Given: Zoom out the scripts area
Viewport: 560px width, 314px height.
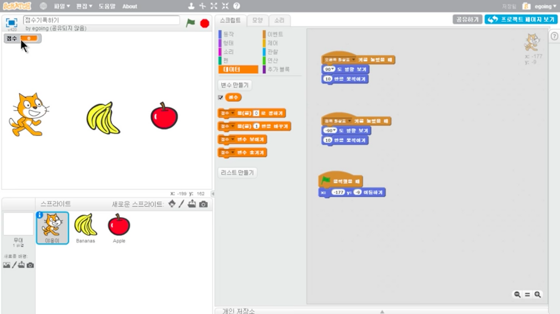Looking at the screenshot, I should 518,295.
